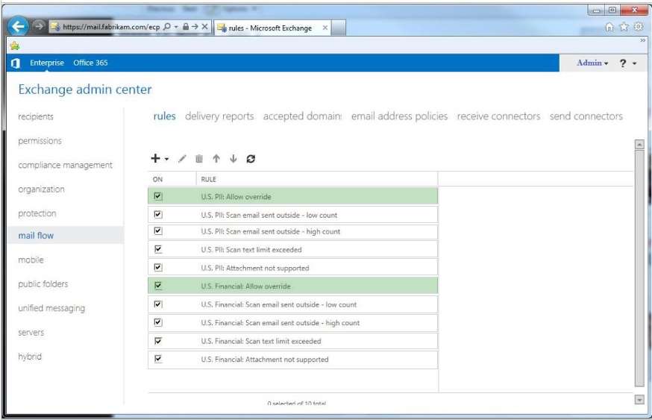Switch to the delivery reports tab
Image resolution: width=652 pixels, height=420 pixels.
[219, 116]
